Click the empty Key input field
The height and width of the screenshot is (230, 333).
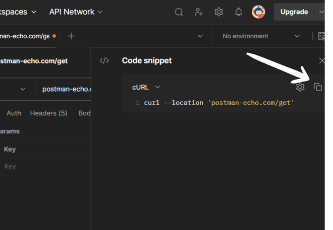45,167
